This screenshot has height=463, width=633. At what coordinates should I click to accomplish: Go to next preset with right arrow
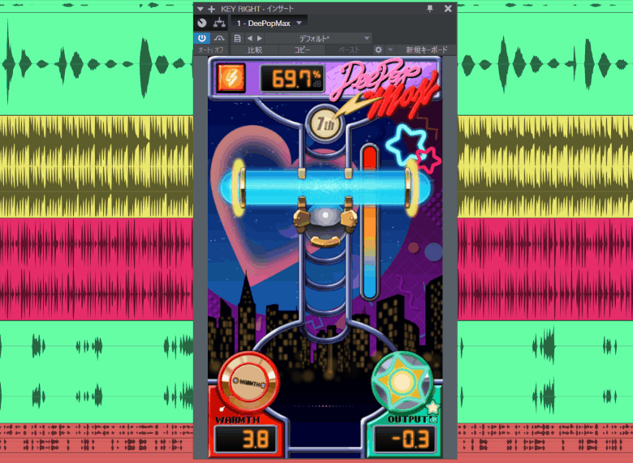point(259,38)
